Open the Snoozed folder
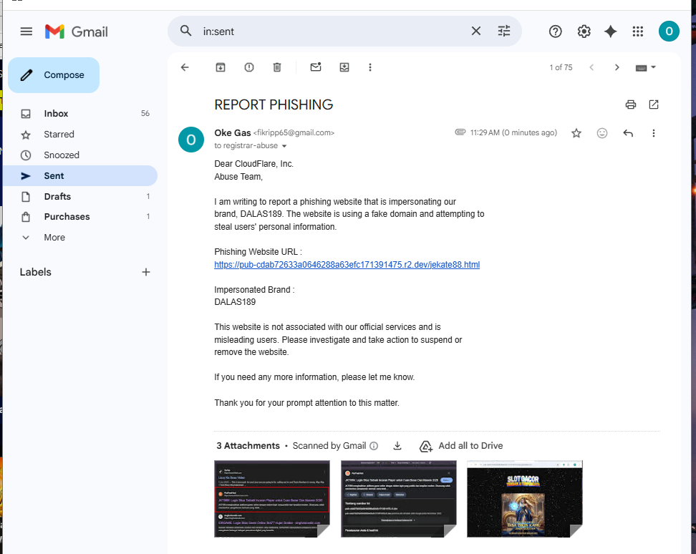 (x=80, y=155)
